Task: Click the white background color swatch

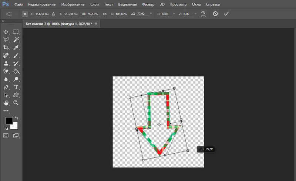Action: tap(15, 127)
